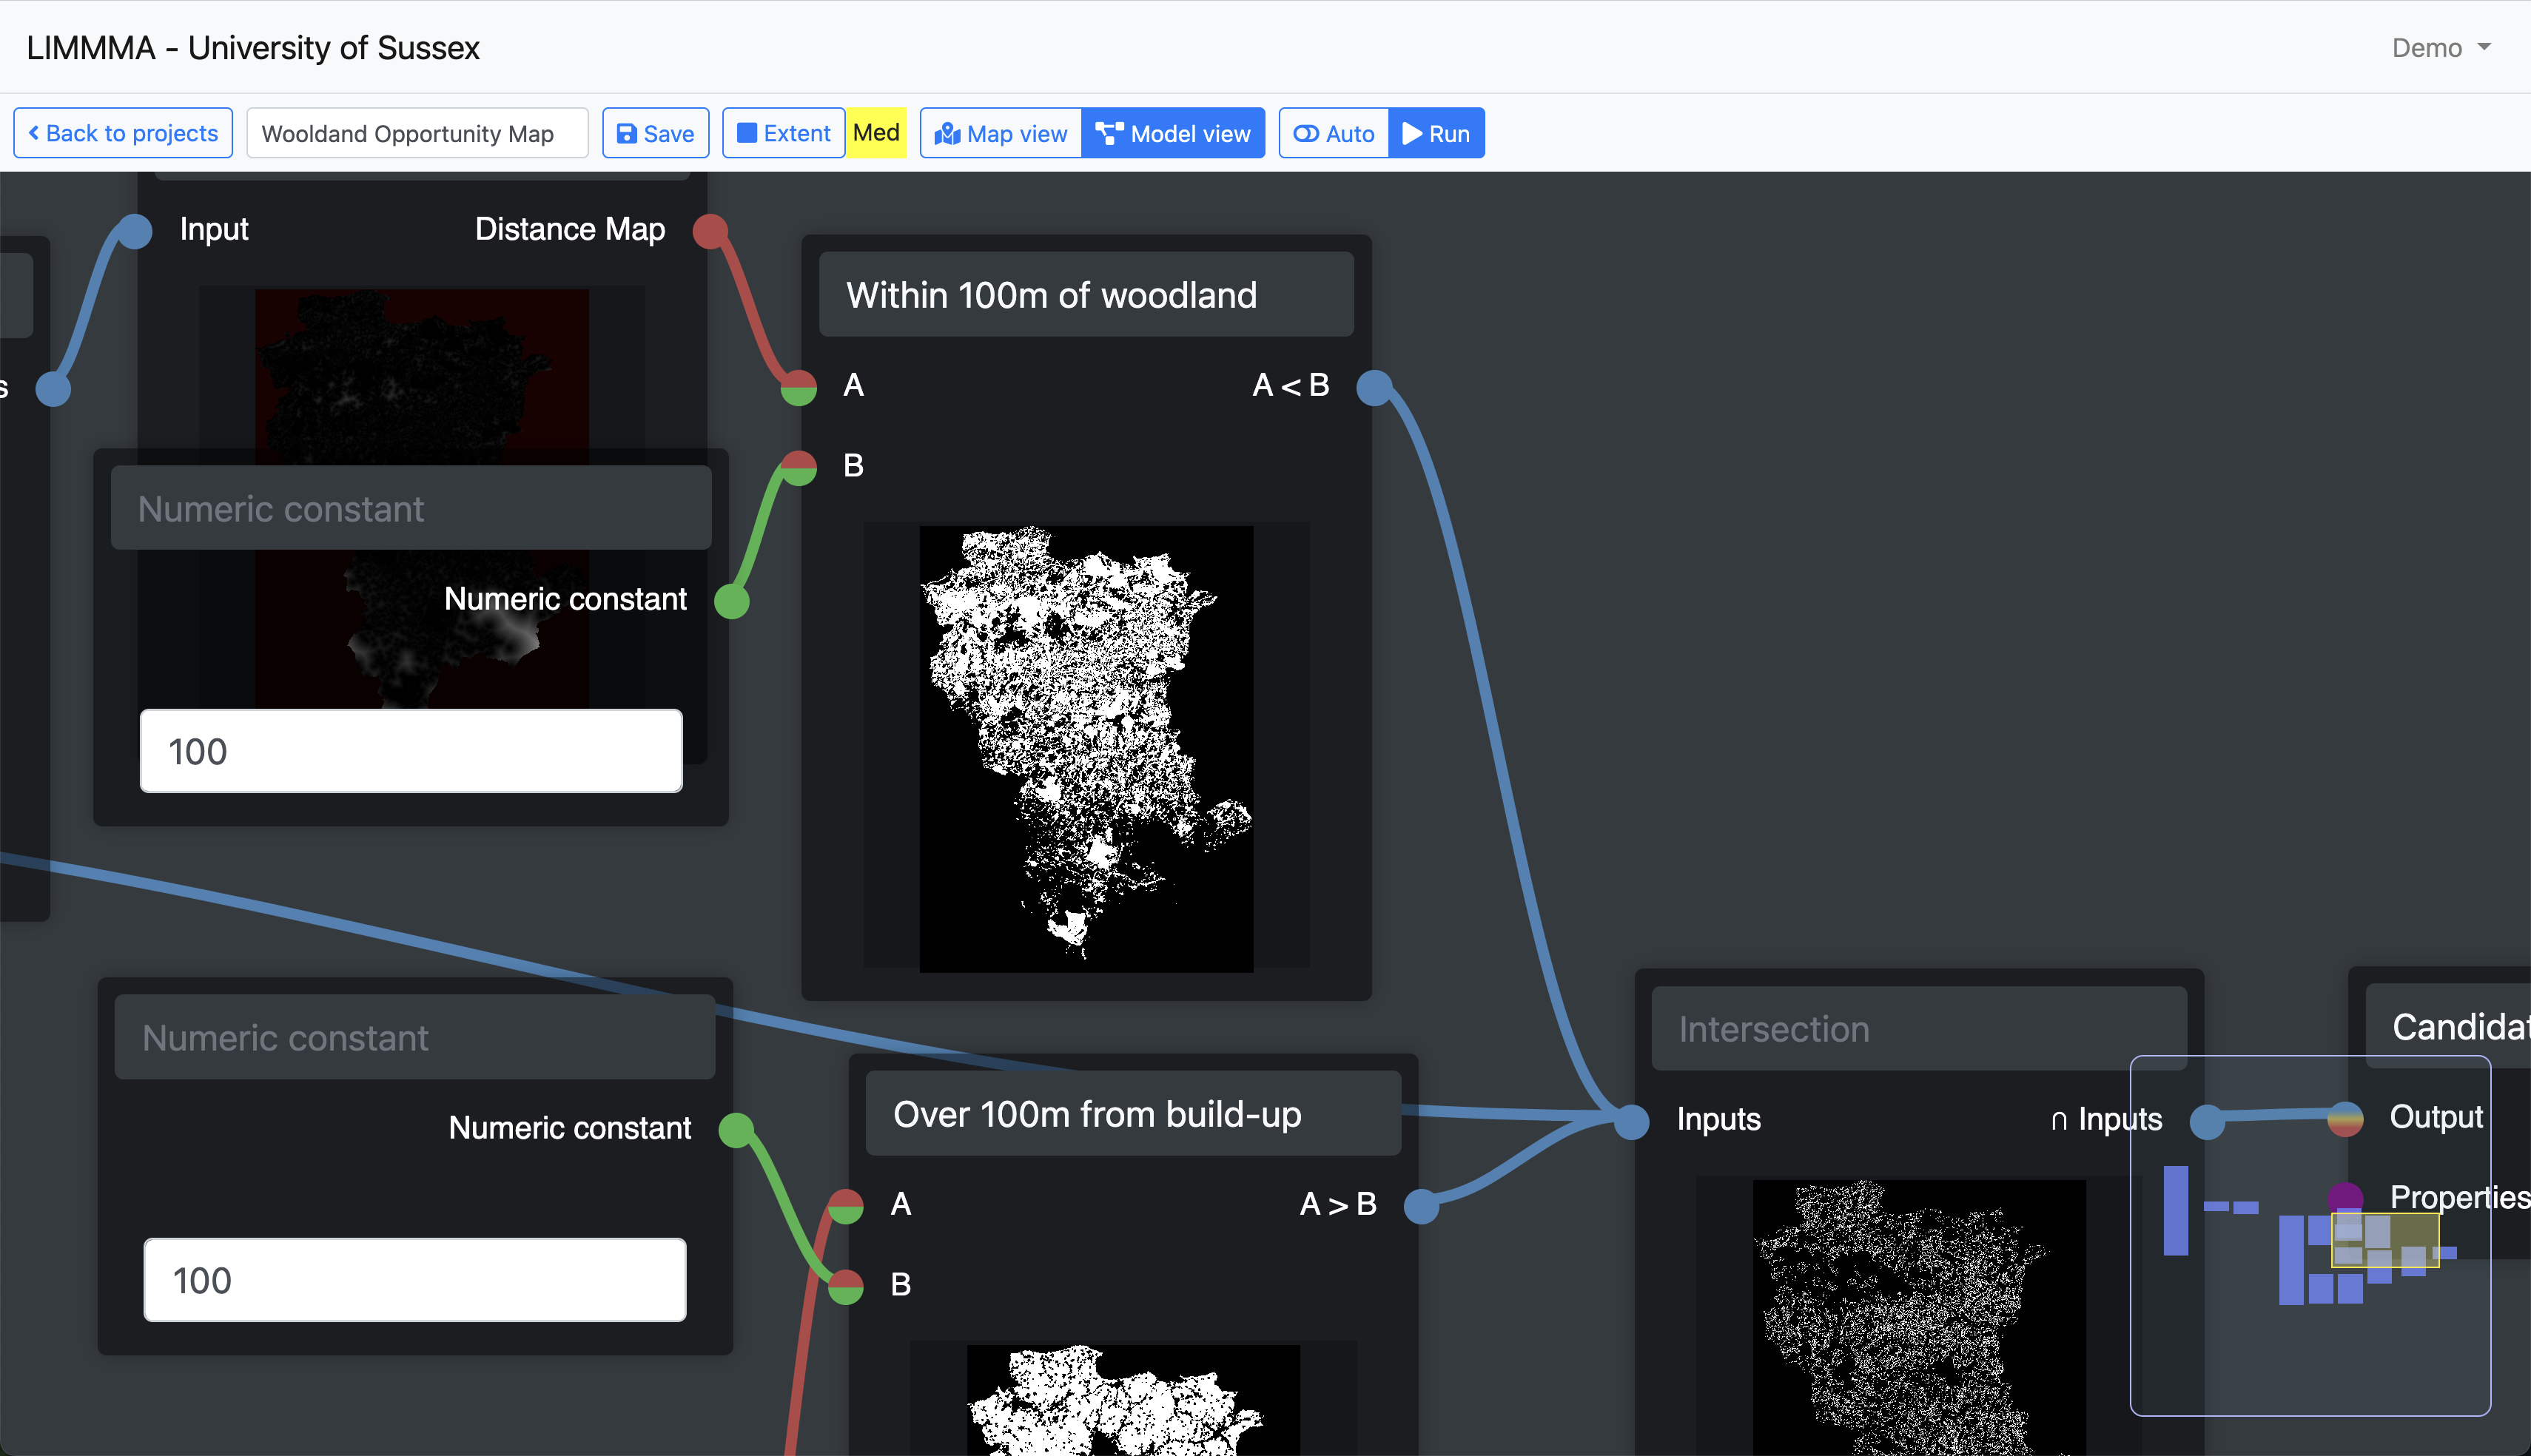The height and width of the screenshot is (1456, 2531).
Task: Go back to projects
Action: coord(123,133)
